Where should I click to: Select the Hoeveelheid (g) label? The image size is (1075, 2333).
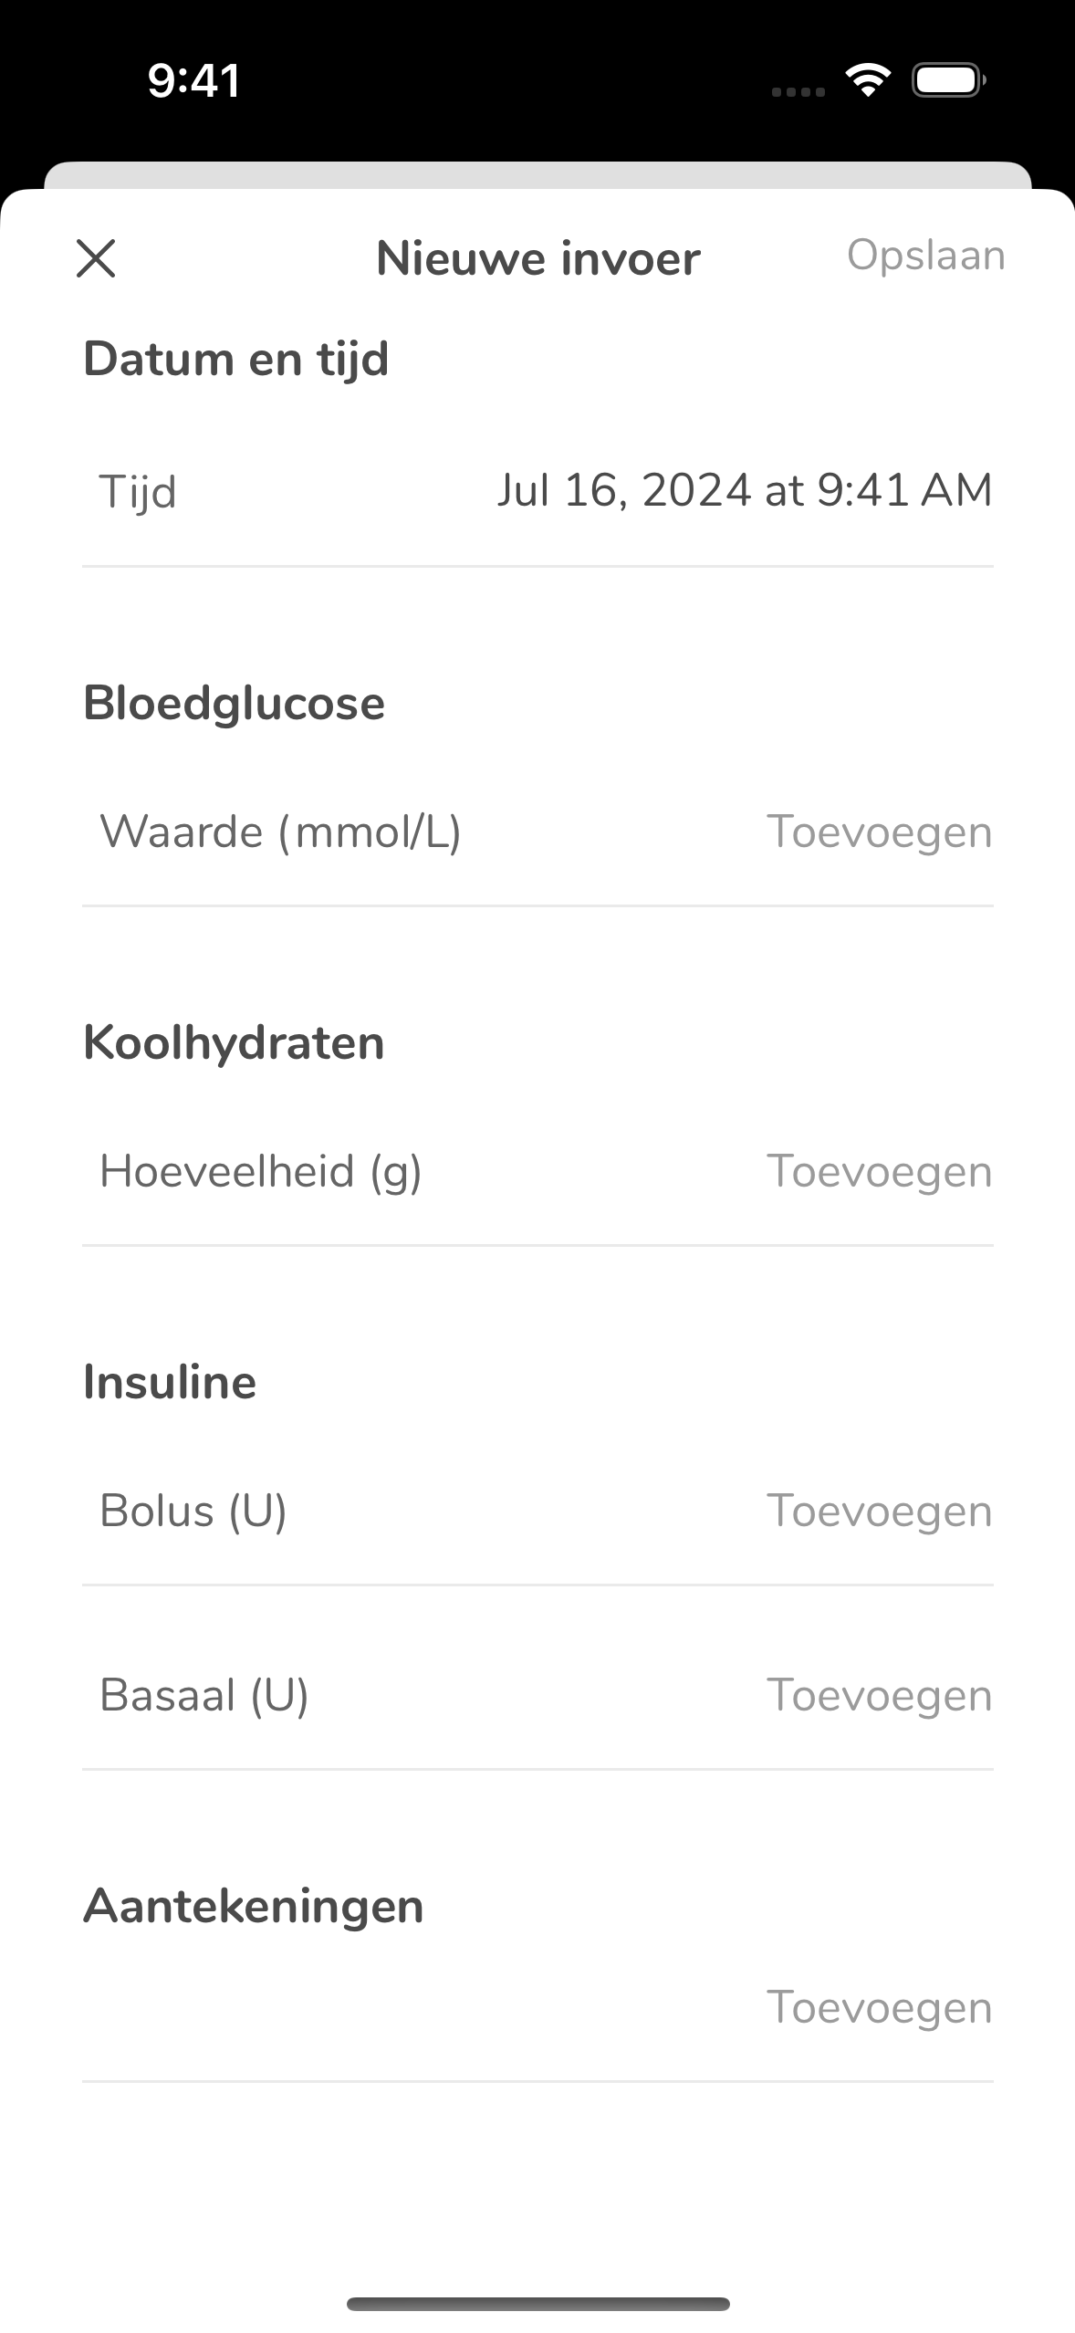[x=261, y=1172]
